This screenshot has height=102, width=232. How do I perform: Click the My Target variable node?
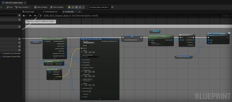click(x=155, y=31)
